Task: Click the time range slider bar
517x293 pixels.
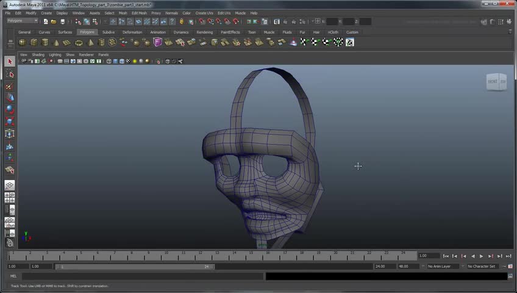Action: (134, 266)
